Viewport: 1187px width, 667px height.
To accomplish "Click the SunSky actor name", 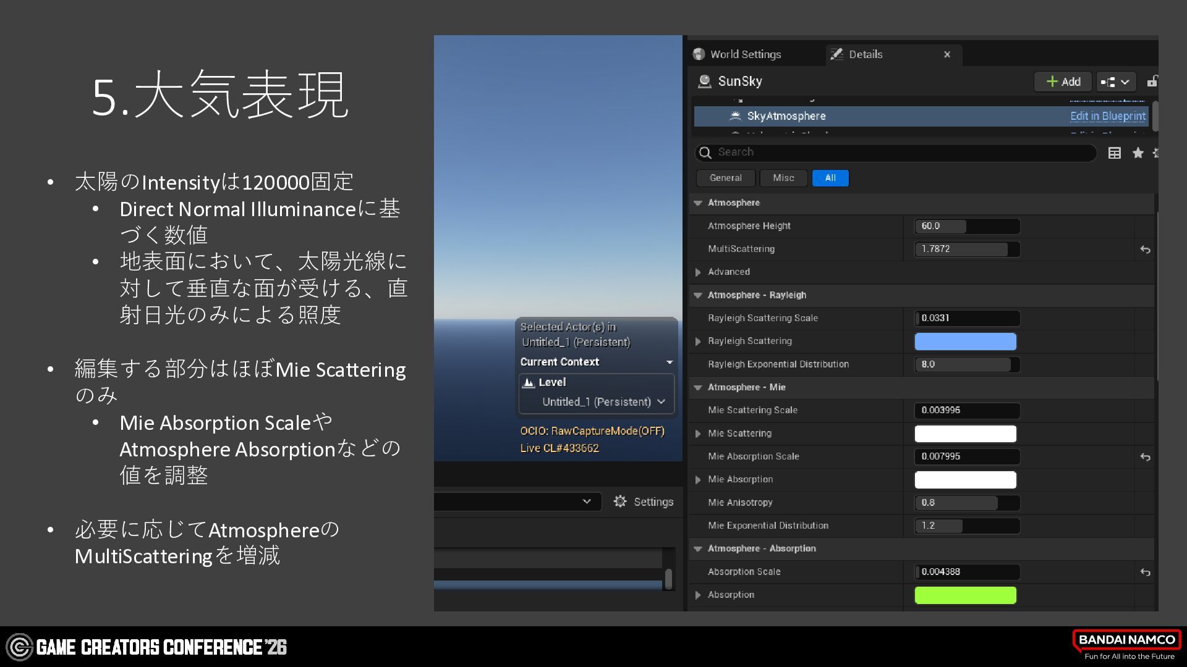I will point(740,82).
